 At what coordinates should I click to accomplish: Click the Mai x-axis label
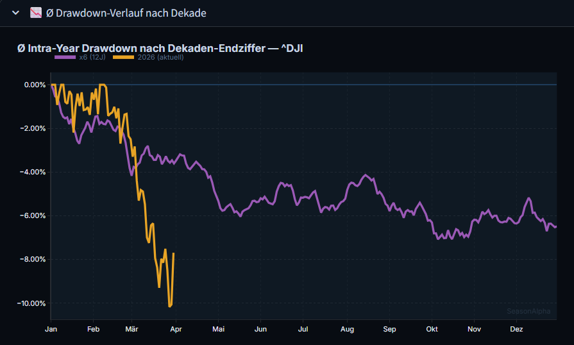(x=219, y=329)
